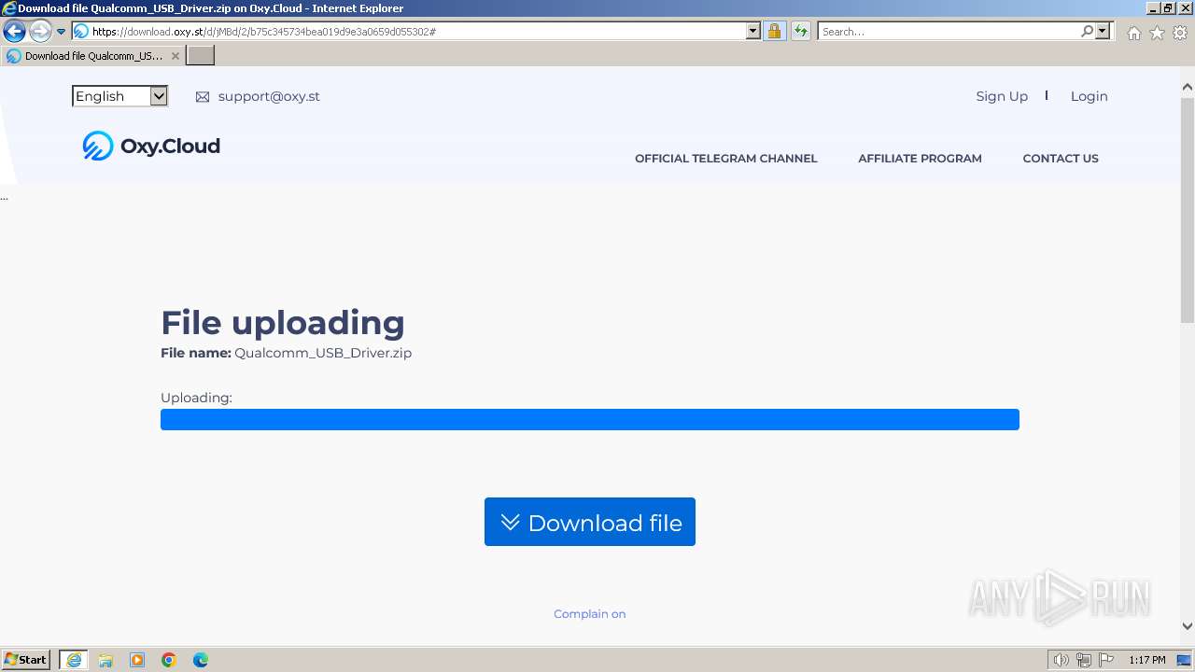The height and width of the screenshot is (672, 1195).
Task: Go back with the browser Back arrow
Action: tap(14, 31)
